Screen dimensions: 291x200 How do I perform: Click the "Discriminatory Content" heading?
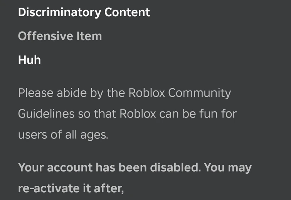(84, 12)
